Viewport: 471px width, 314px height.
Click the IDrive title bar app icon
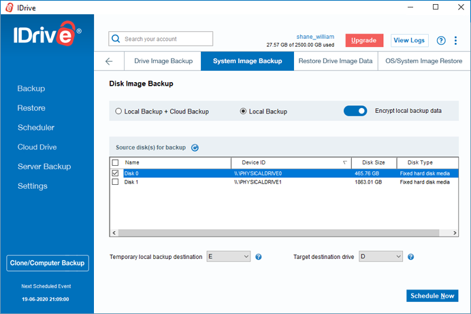tap(10, 7)
